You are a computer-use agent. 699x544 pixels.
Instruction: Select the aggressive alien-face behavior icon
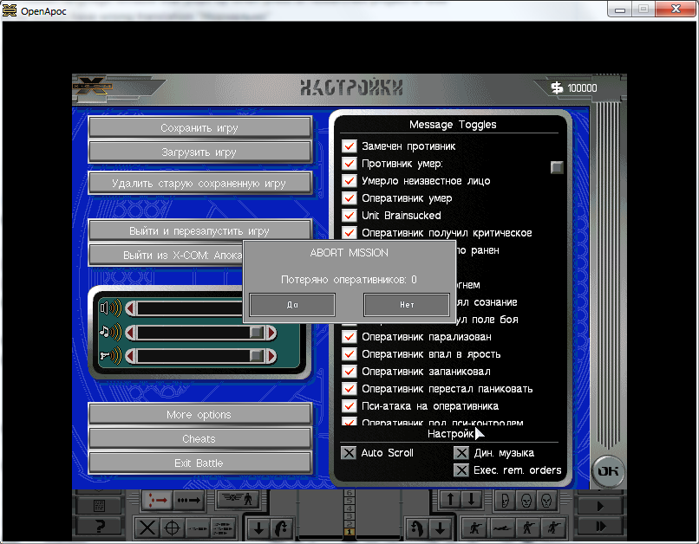(547, 501)
